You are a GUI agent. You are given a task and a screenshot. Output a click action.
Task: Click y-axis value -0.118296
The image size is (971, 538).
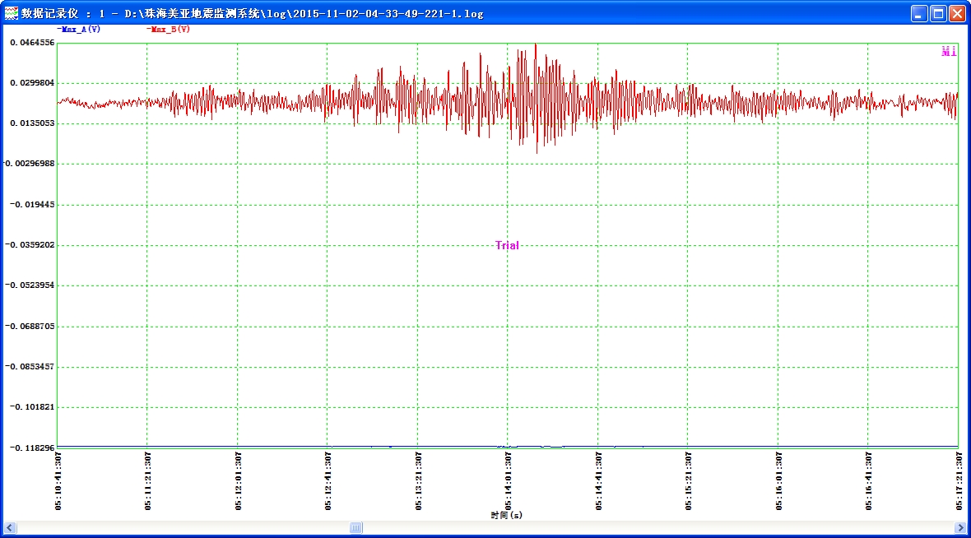(x=32, y=448)
